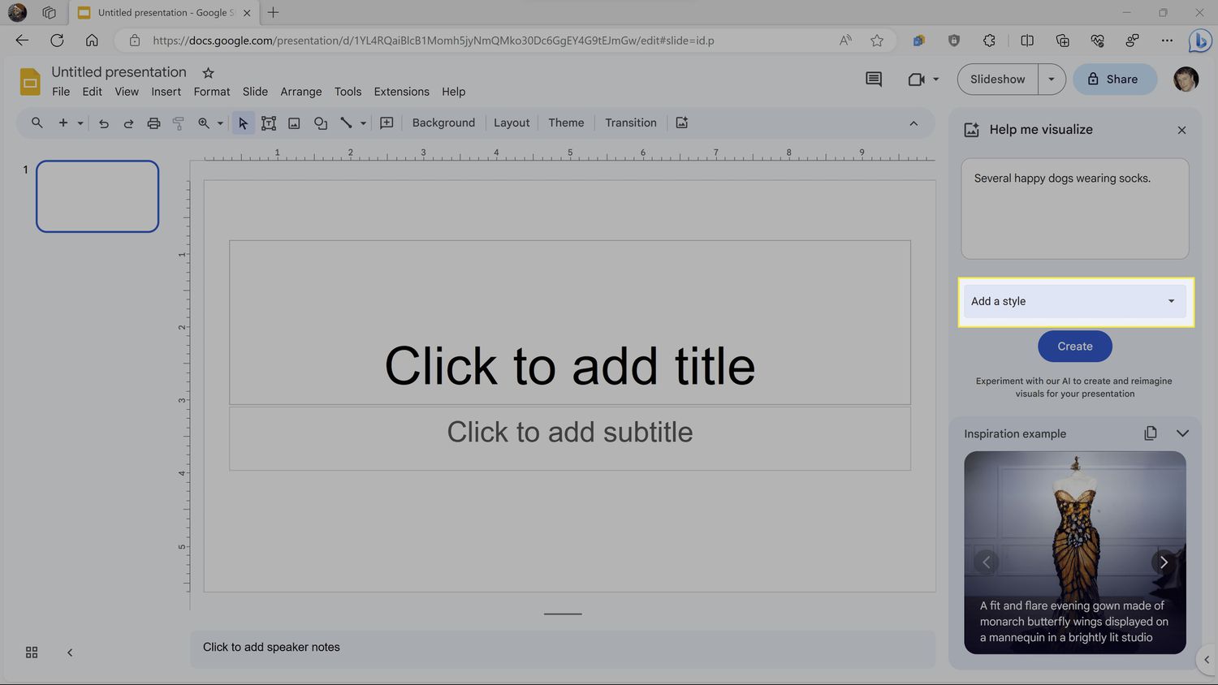Viewport: 1218px width, 685px height.
Task: Select slide 1 thumbnail
Action: [x=97, y=196]
